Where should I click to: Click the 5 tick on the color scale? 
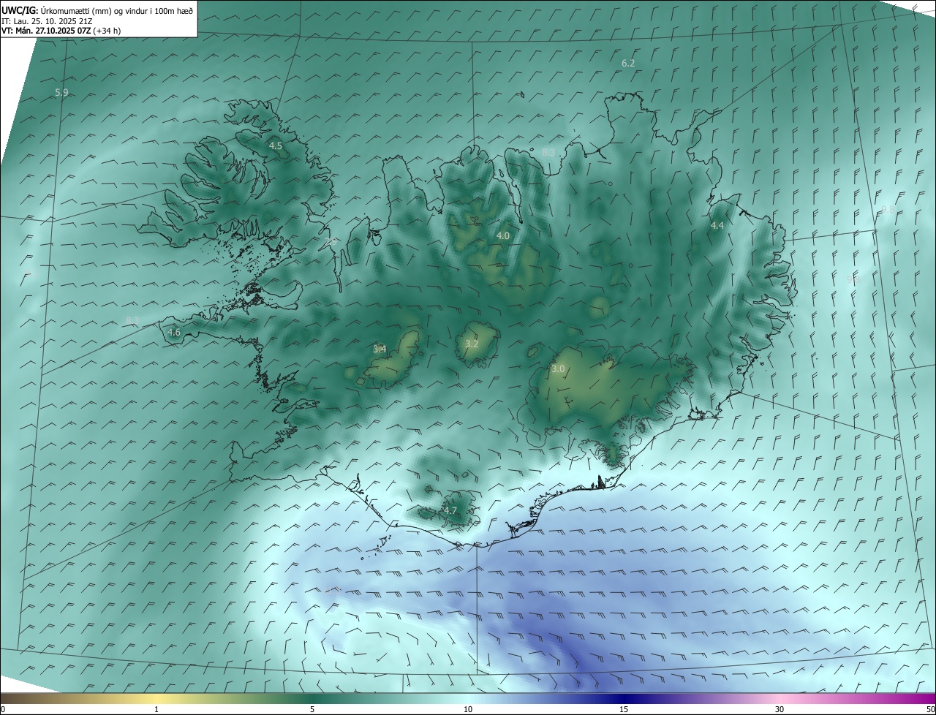tap(312, 709)
